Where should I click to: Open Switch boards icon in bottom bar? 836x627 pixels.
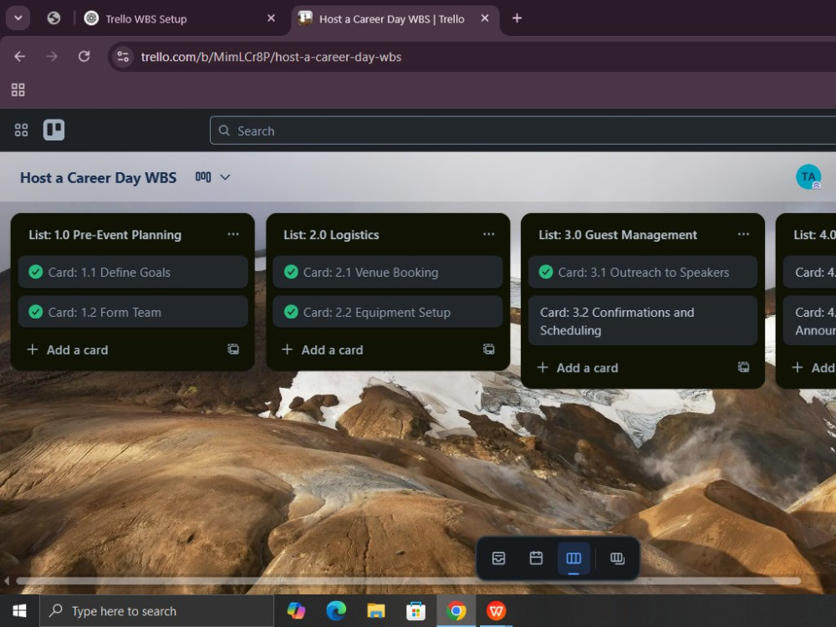click(x=617, y=558)
